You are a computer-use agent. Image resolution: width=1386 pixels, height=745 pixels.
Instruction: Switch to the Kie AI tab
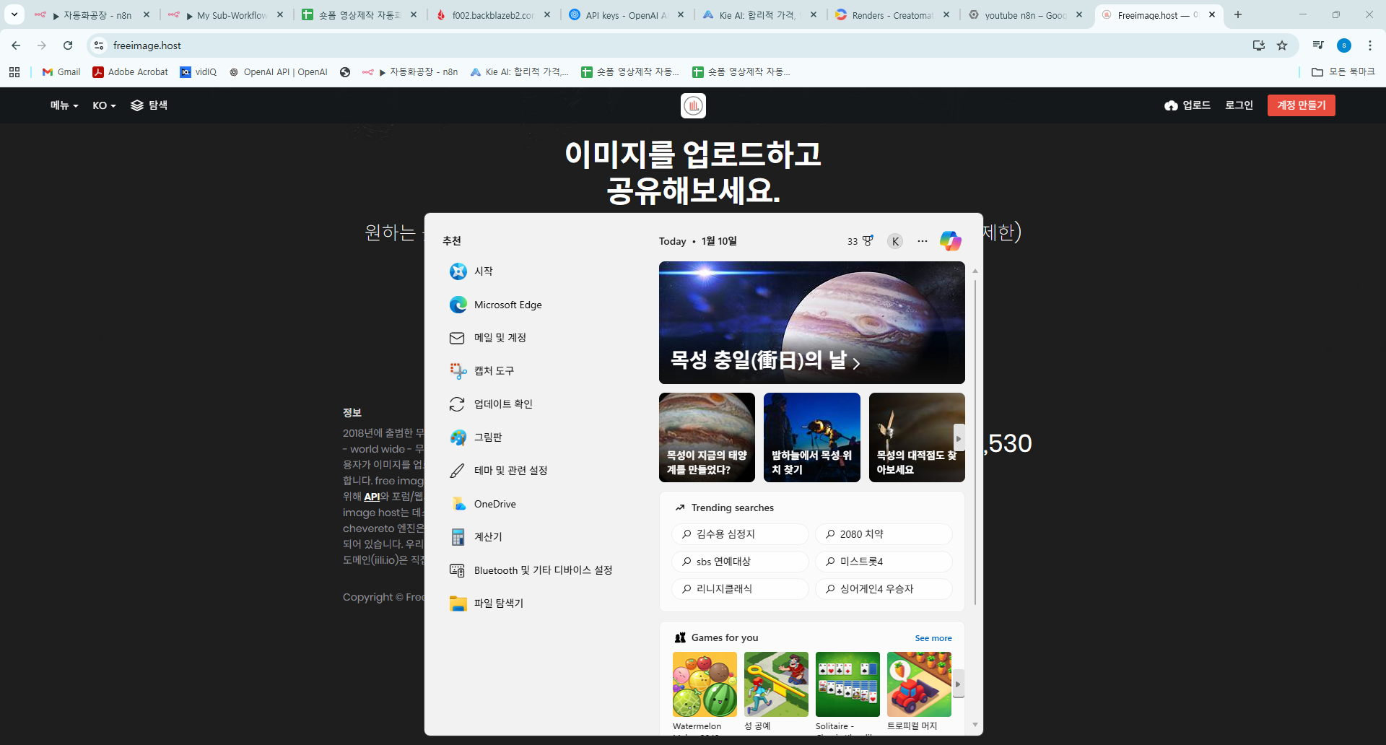tap(759, 15)
